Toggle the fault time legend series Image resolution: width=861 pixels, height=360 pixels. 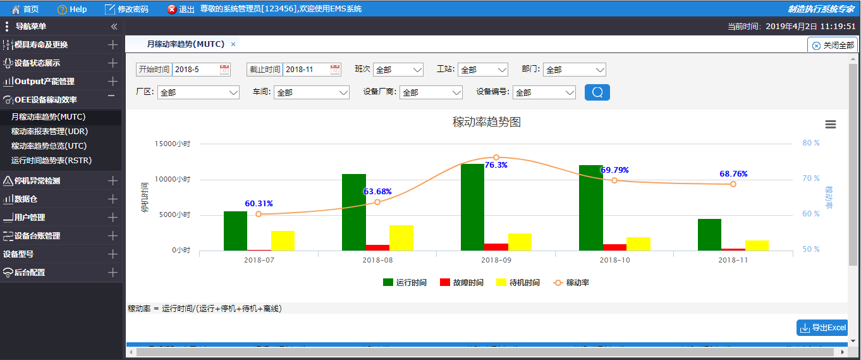click(461, 283)
